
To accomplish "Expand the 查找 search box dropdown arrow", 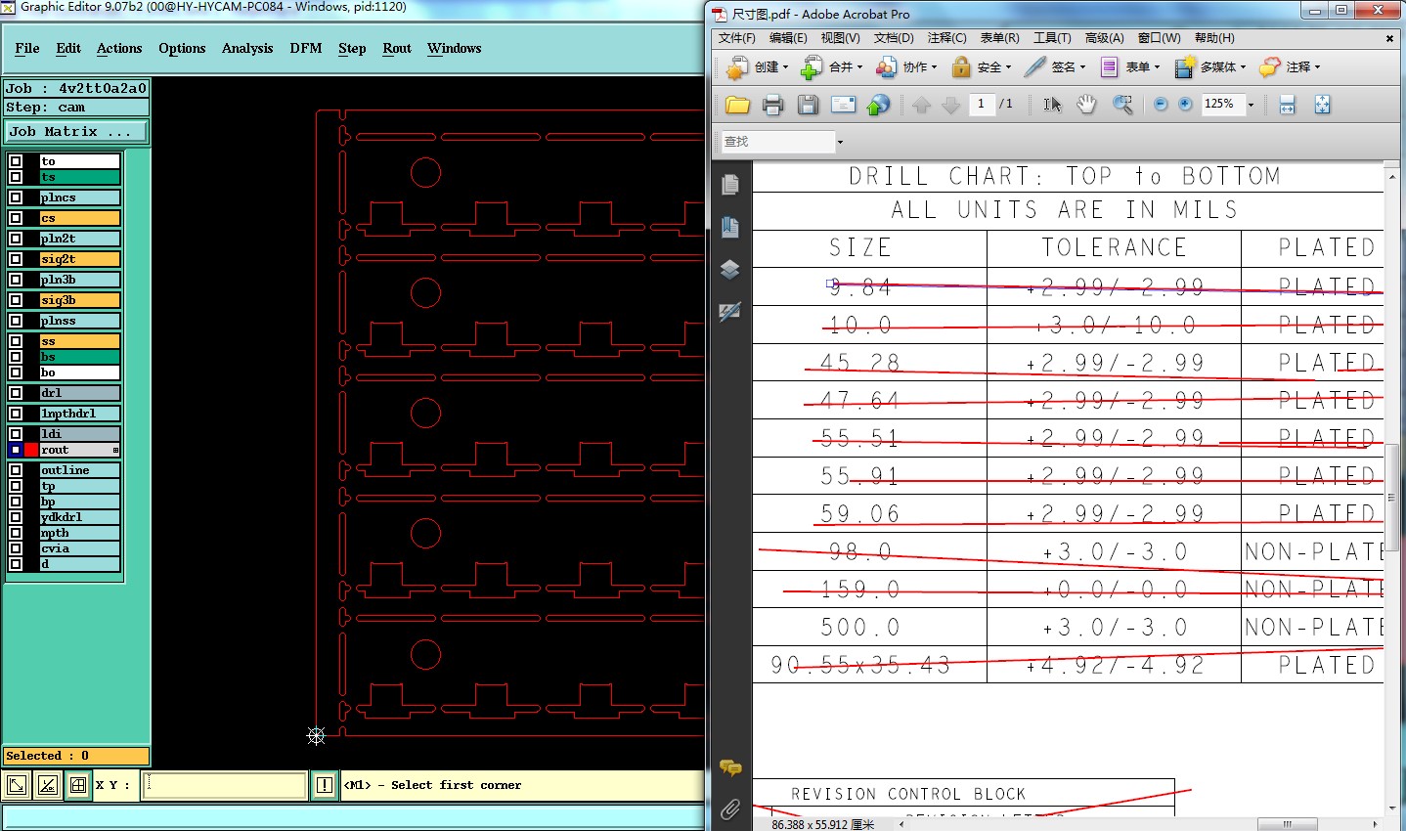I will [840, 143].
